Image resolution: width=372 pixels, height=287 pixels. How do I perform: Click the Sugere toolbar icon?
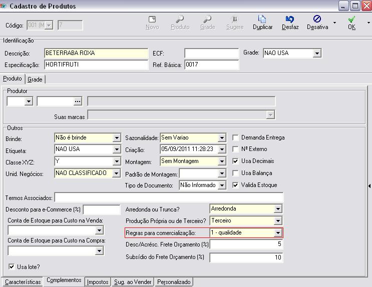234,19
